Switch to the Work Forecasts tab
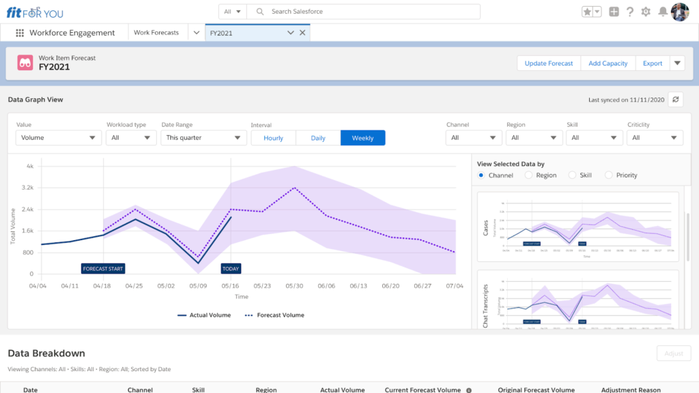Image resolution: width=699 pixels, height=393 pixels. tap(156, 33)
